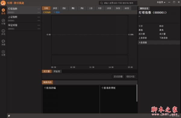Screen dimensions: 181x118
Task: Select 上证指数 in the watchlist
Action: click(x=24, y=19)
